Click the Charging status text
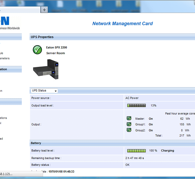Image resolution: width=195 pixels, height=179 pixels. point(168,151)
